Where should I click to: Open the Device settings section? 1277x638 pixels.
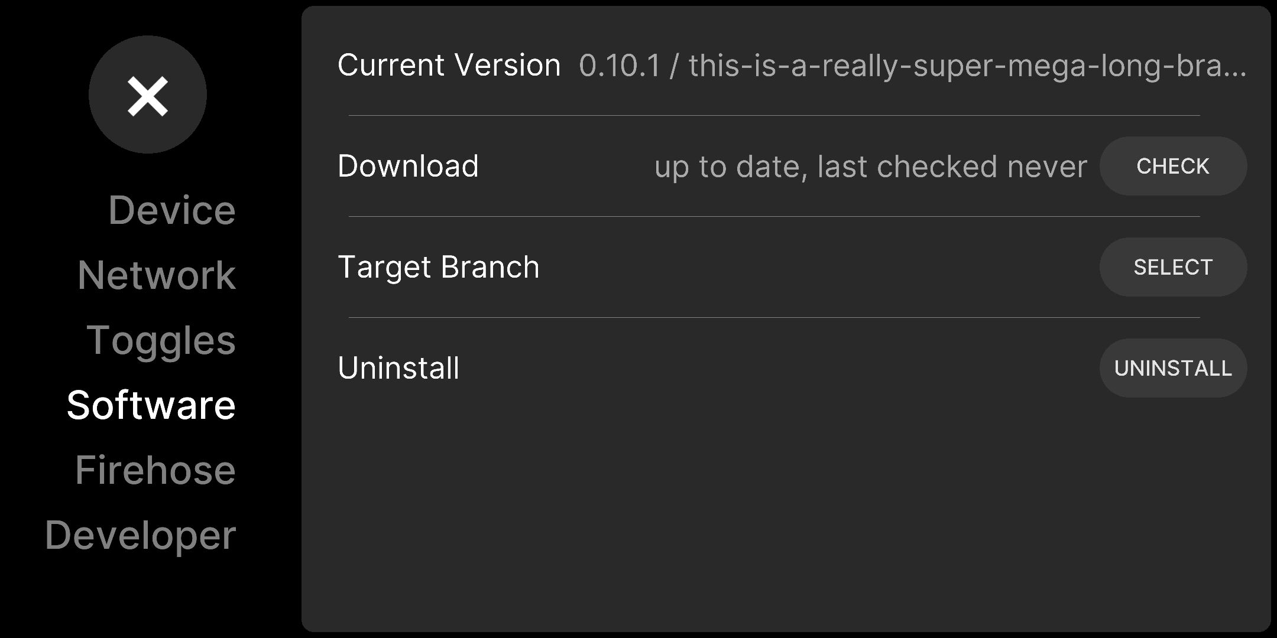point(172,210)
